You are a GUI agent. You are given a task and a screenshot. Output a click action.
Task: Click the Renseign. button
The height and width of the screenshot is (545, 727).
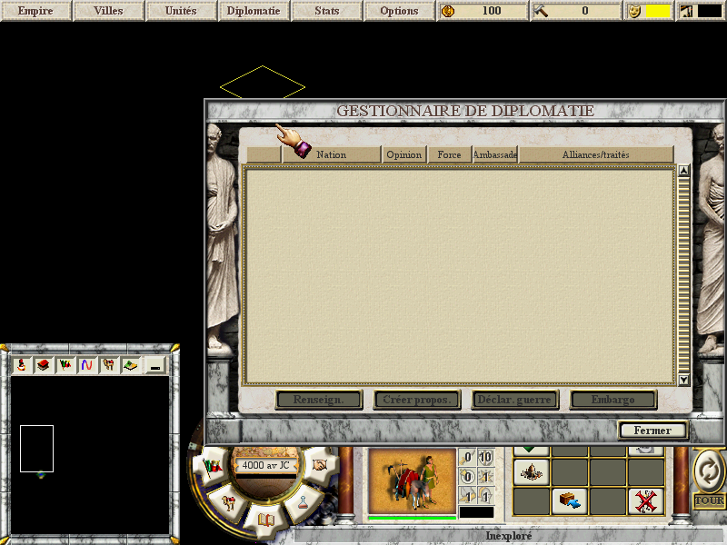(x=319, y=400)
